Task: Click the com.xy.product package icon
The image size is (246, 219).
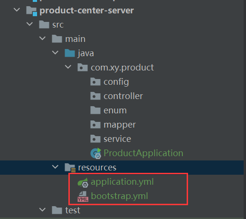Action: [83, 67]
